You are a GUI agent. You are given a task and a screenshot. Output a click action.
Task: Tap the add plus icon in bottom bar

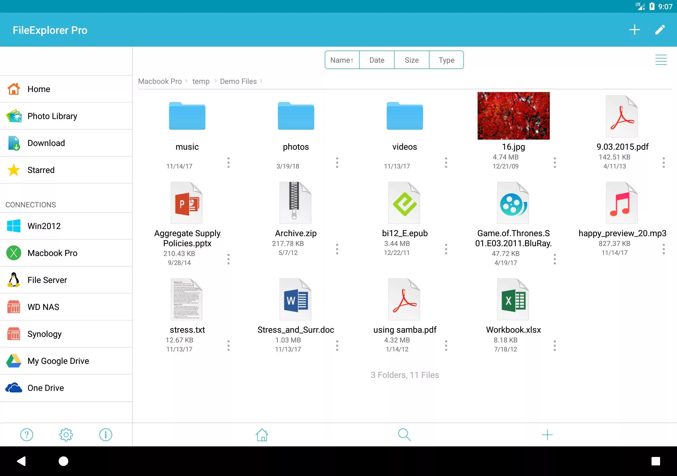547,435
